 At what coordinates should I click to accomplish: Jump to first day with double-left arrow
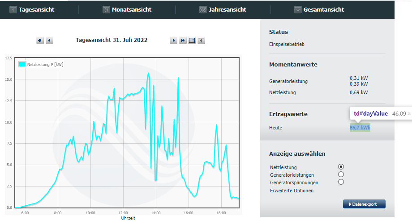pos(40,41)
